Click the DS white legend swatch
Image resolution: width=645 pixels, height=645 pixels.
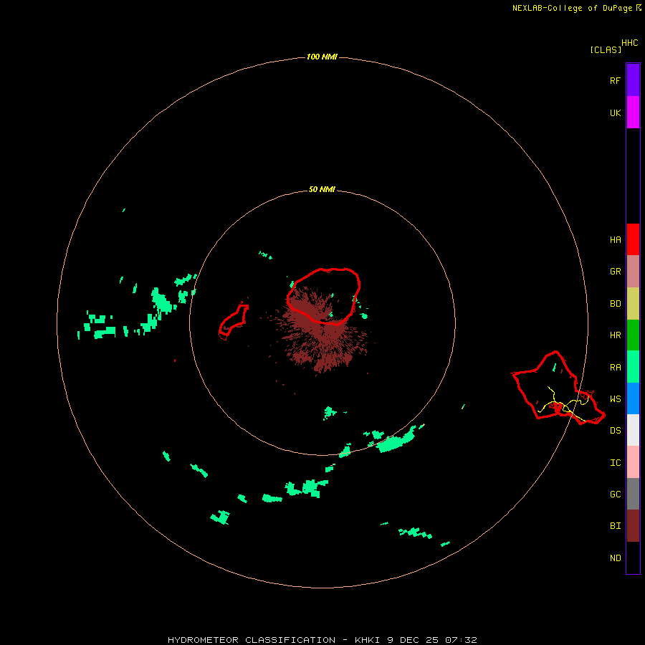633,430
